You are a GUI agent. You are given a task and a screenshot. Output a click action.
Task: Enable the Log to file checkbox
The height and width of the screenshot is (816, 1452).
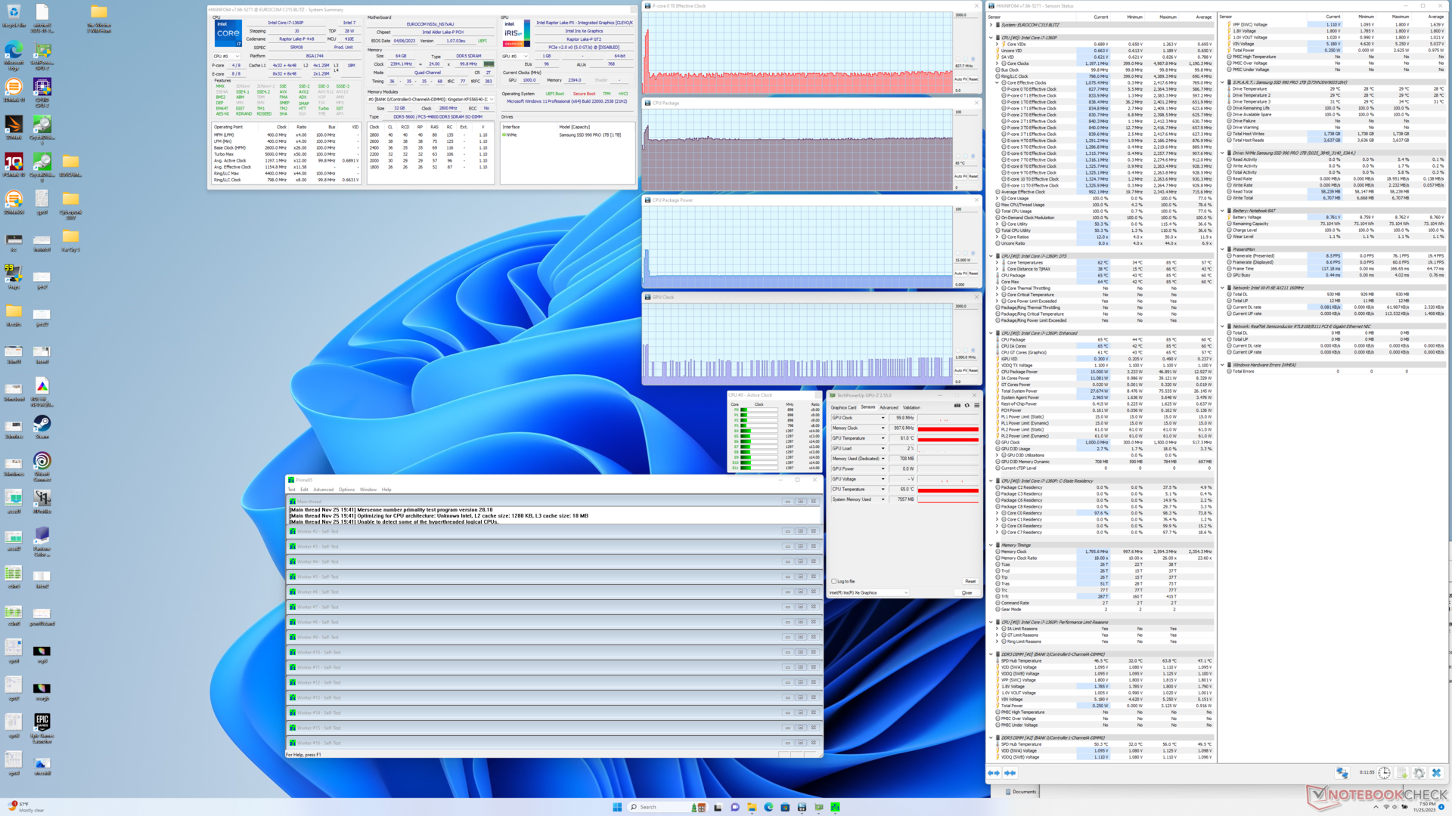834,582
